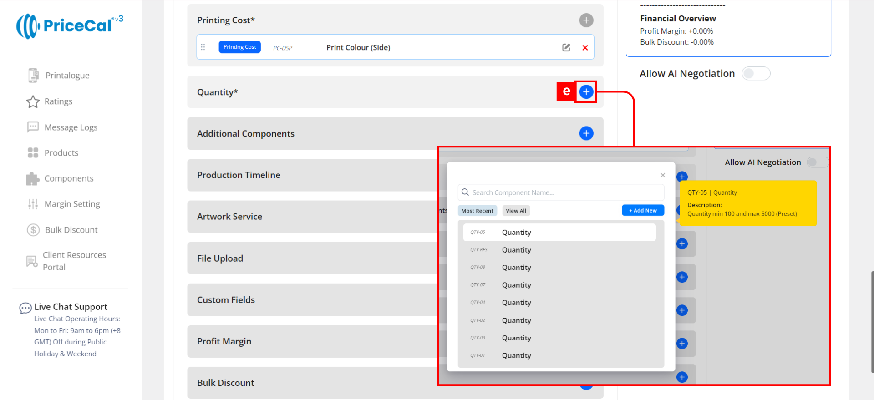Click the Search Component Name field
The height and width of the screenshot is (400, 874).
tap(564, 192)
